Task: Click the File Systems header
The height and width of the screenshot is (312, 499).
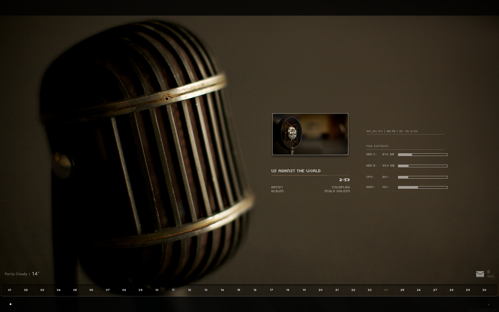Action: [378, 146]
